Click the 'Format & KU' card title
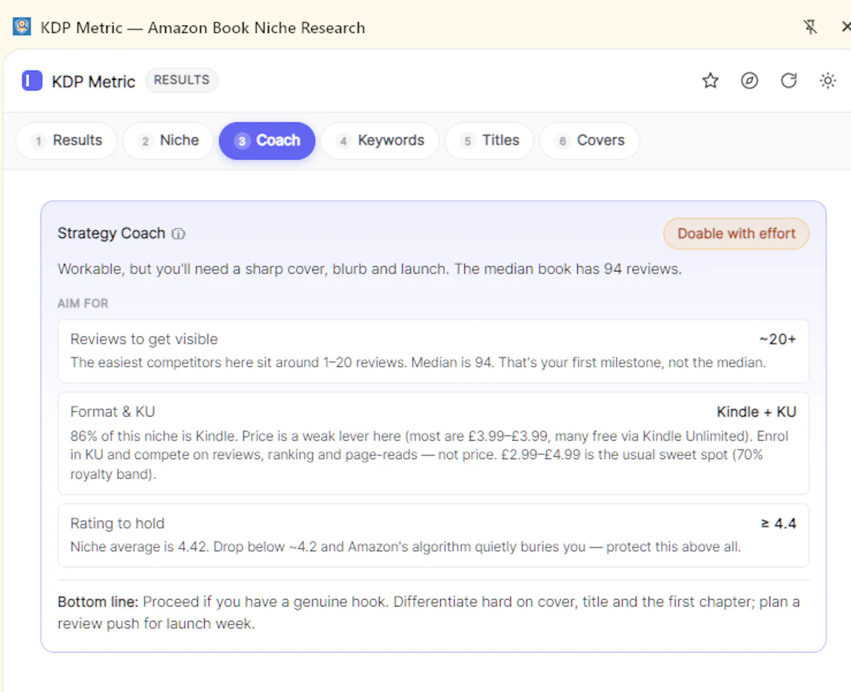The height and width of the screenshot is (692, 851). click(x=112, y=412)
